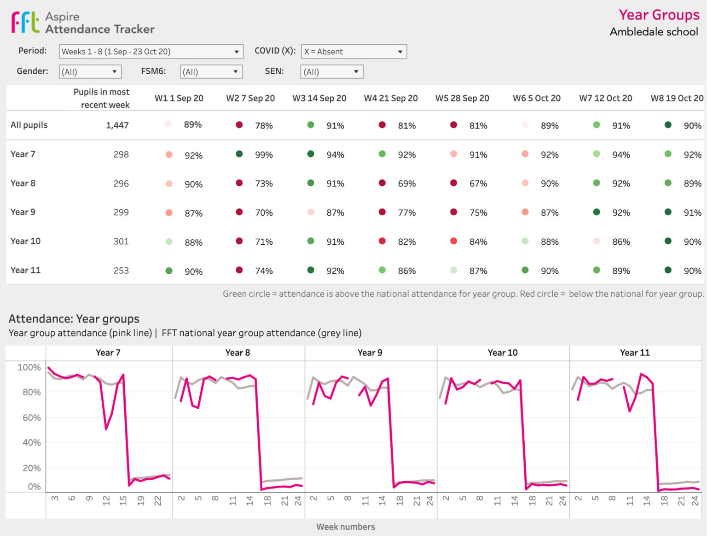Screen dimensions: 707x536
Task: Click the All pupils row label
Action: (x=29, y=124)
